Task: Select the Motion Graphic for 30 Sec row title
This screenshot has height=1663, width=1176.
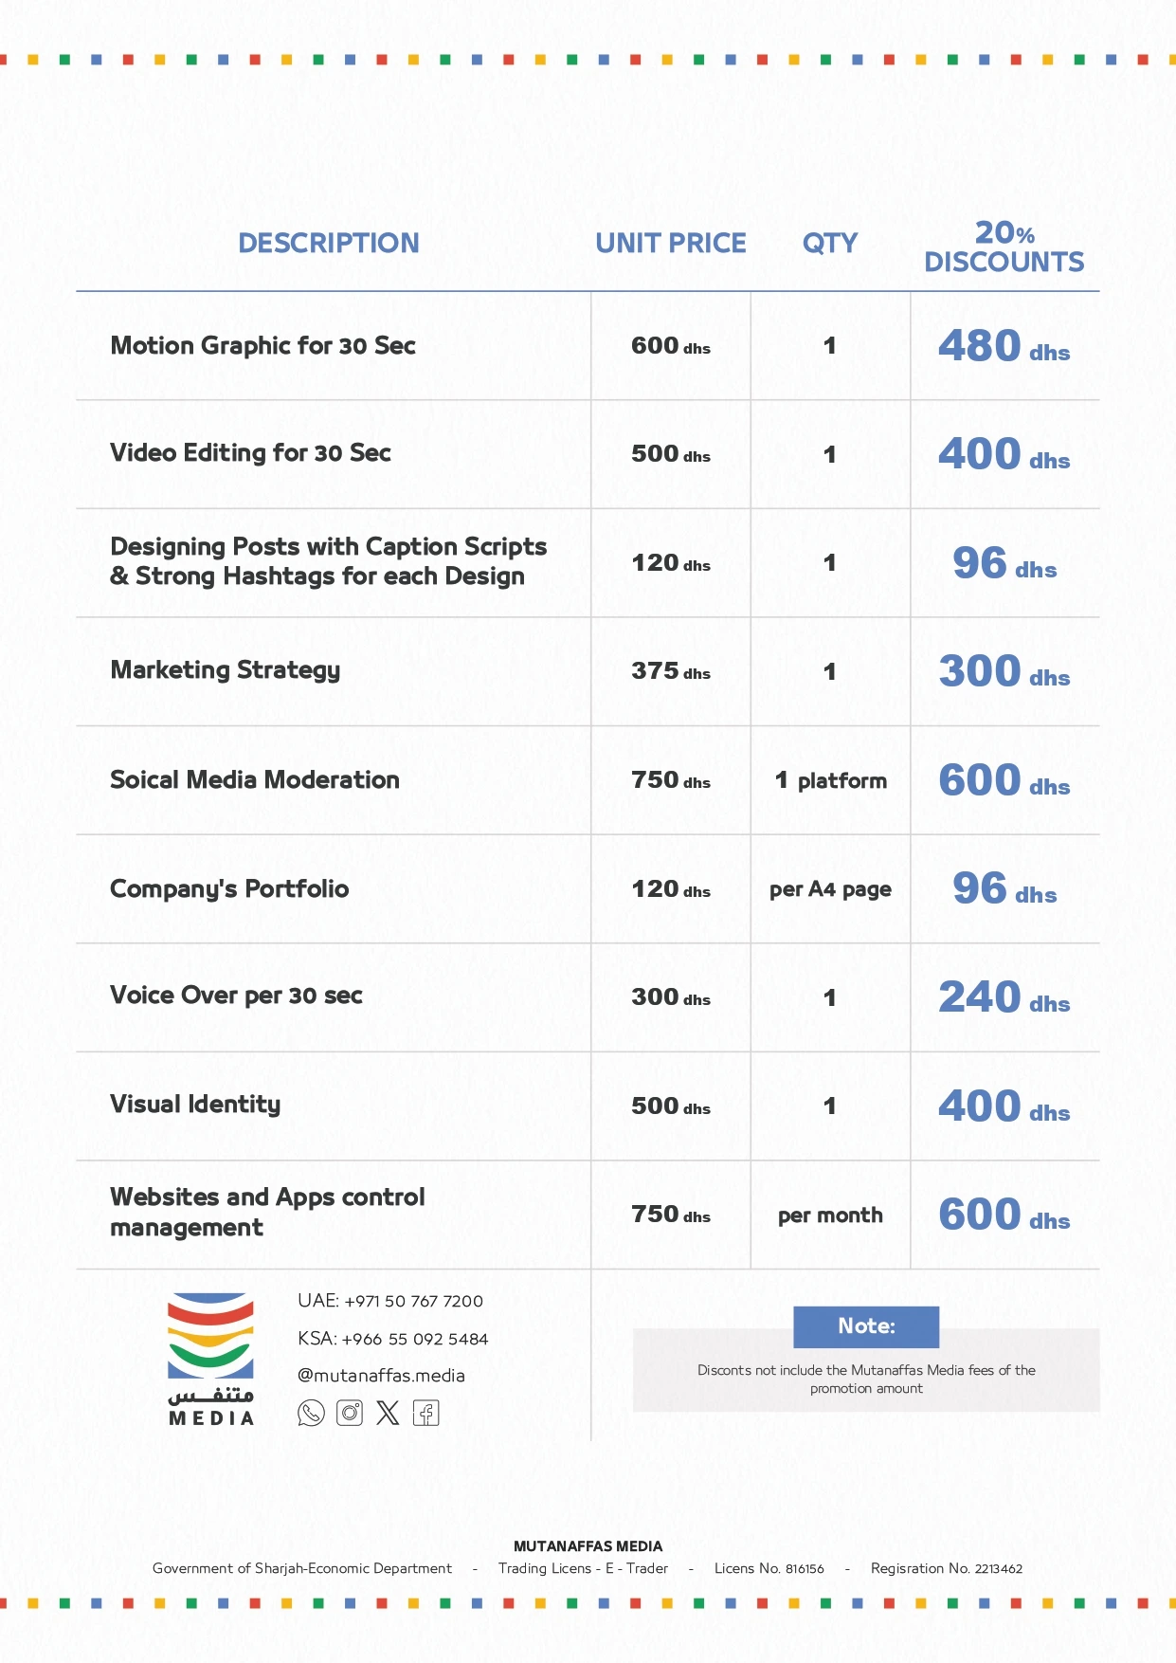Action: (x=262, y=346)
